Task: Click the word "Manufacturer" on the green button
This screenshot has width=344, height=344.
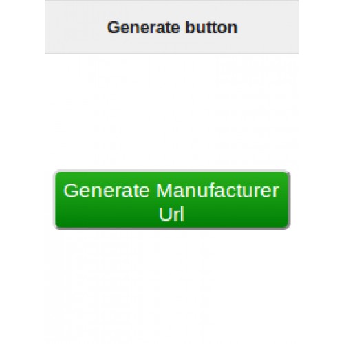Action: click(x=217, y=191)
